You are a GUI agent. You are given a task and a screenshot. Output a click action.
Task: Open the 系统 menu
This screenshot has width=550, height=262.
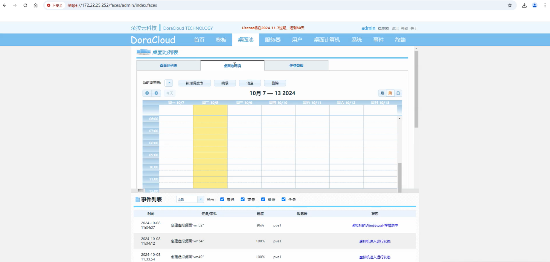click(x=357, y=40)
